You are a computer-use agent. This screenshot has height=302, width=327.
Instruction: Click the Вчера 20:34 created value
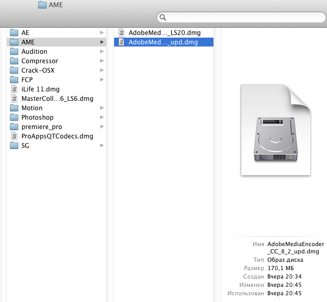285,276
